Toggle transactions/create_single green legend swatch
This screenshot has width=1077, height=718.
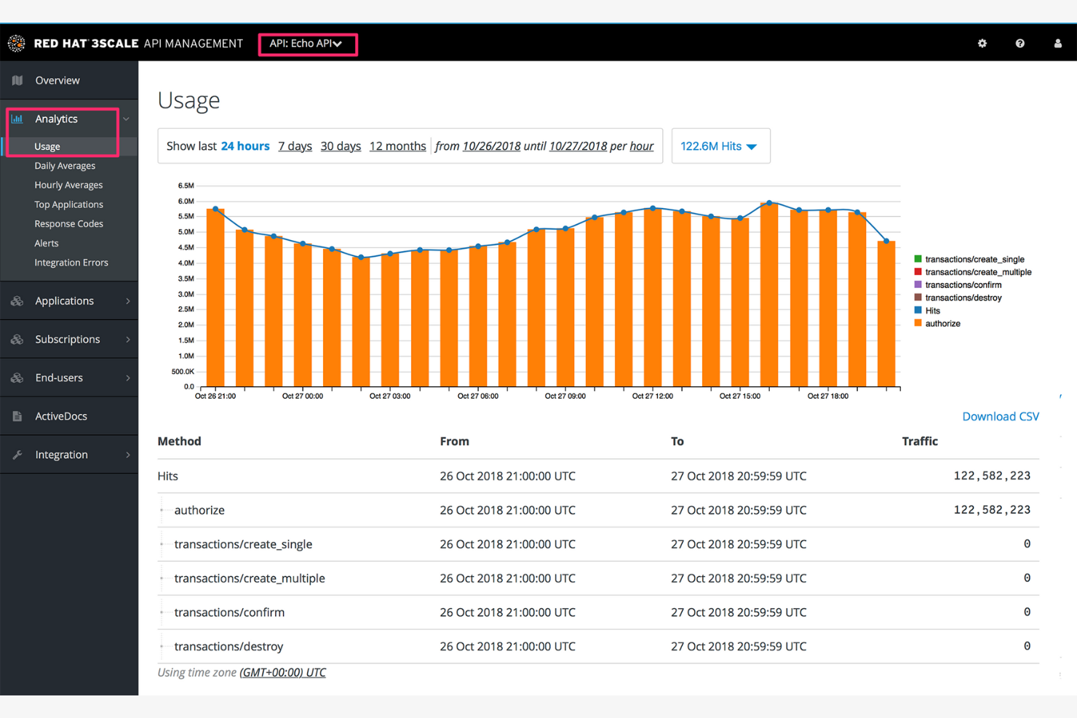(918, 259)
